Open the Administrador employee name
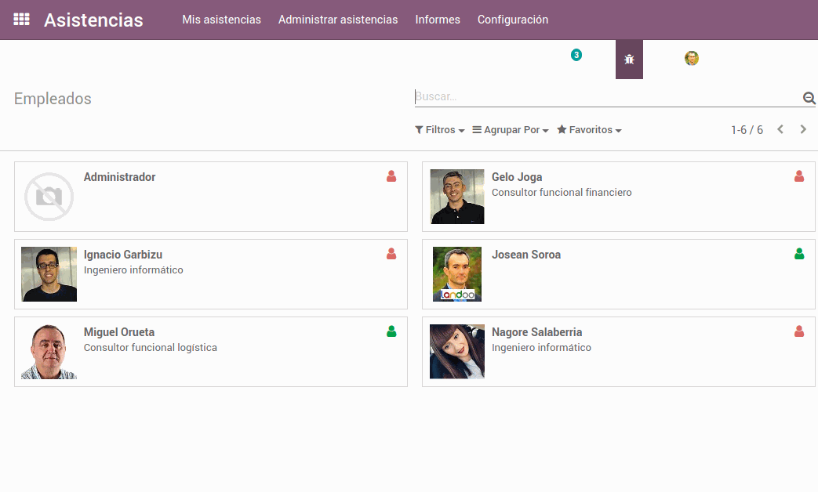This screenshot has width=818, height=492. 119,177
